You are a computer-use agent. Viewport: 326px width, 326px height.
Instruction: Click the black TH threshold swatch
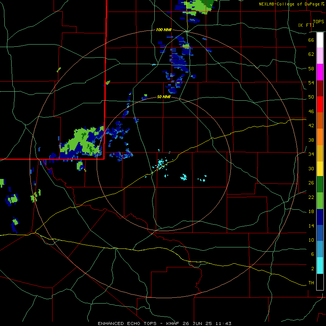320,282
